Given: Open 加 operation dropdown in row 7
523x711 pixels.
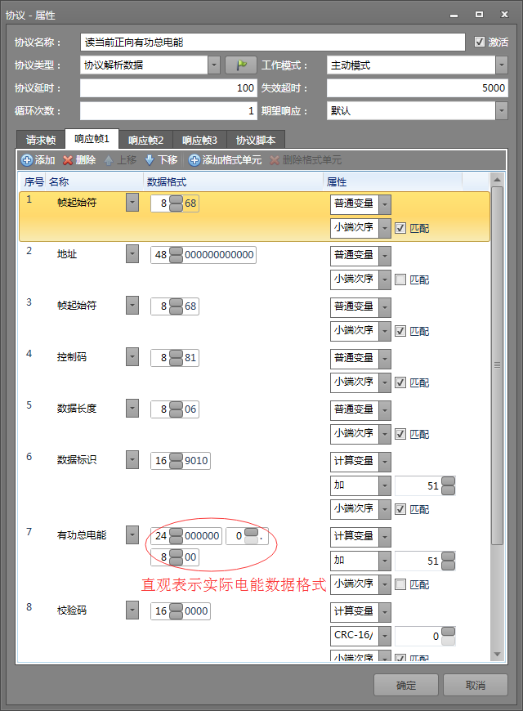Looking at the screenshot, I should [385, 561].
